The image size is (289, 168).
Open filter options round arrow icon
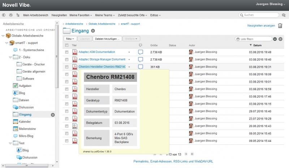275,39
